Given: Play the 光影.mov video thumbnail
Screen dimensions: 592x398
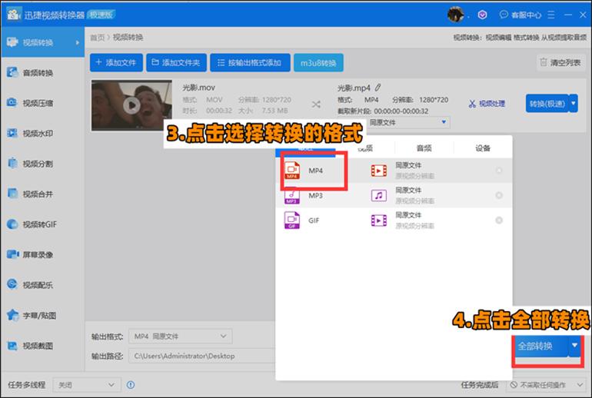Looking at the screenshot, I should click(131, 105).
